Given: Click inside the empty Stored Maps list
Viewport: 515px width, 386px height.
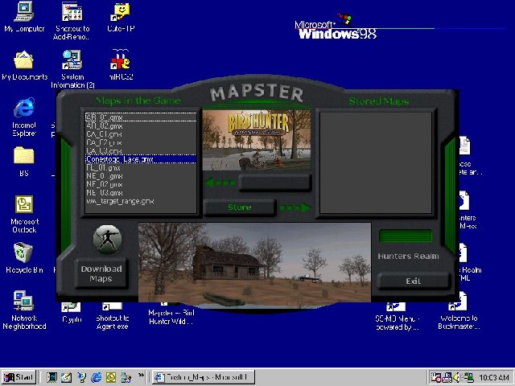Looking at the screenshot, I should [x=376, y=162].
